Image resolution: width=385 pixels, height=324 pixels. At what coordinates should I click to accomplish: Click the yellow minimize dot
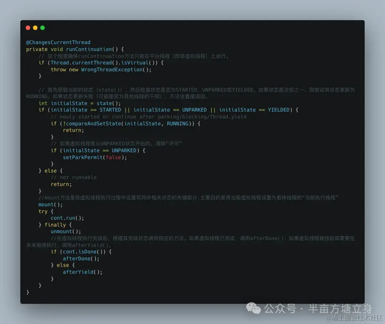35,28
